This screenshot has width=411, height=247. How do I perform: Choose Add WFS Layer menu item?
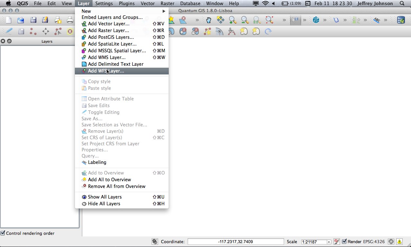pyautogui.click(x=122, y=71)
